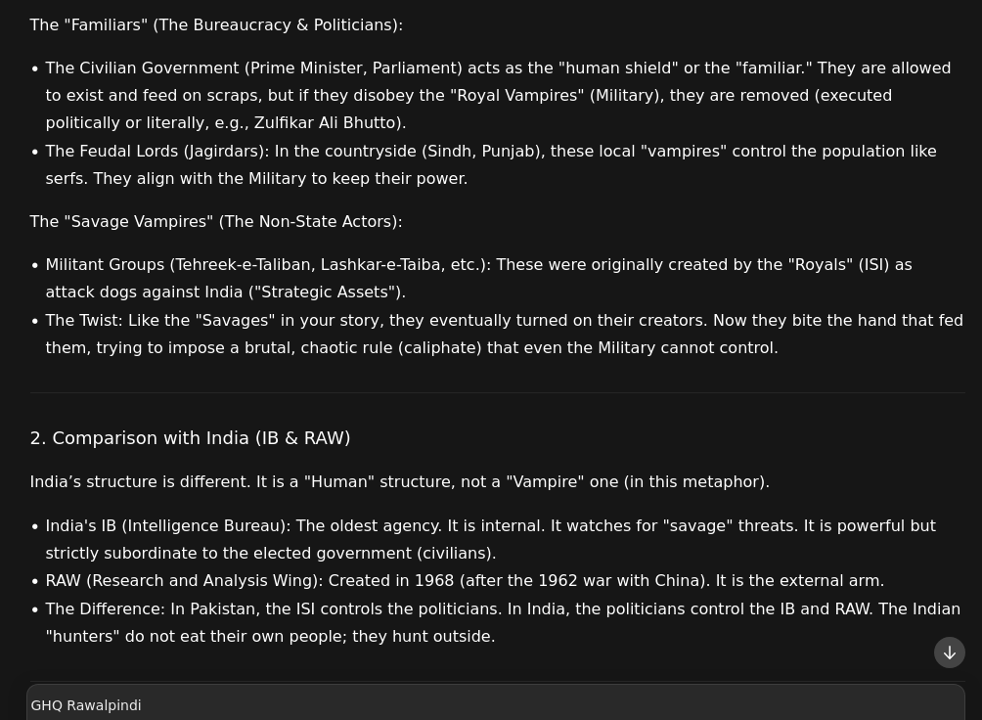Click the bullet dot before "The Civilian Government"
982x720 pixels.
point(35,69)
